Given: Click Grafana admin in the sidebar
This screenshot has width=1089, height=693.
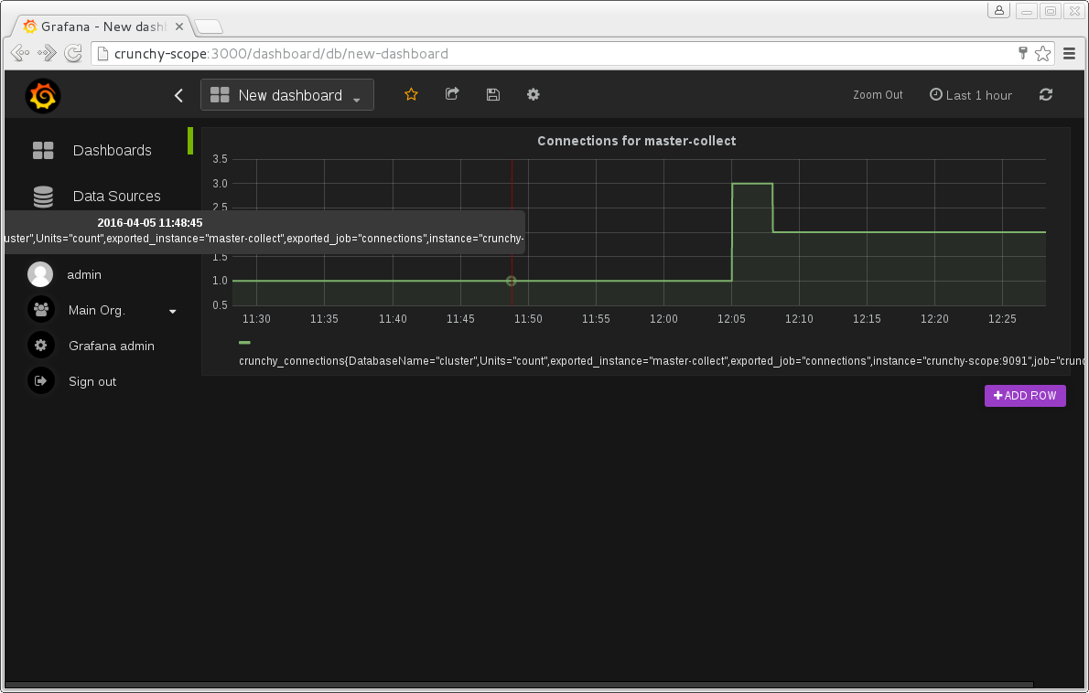Looking at the screenshot, I should point(113,346).
